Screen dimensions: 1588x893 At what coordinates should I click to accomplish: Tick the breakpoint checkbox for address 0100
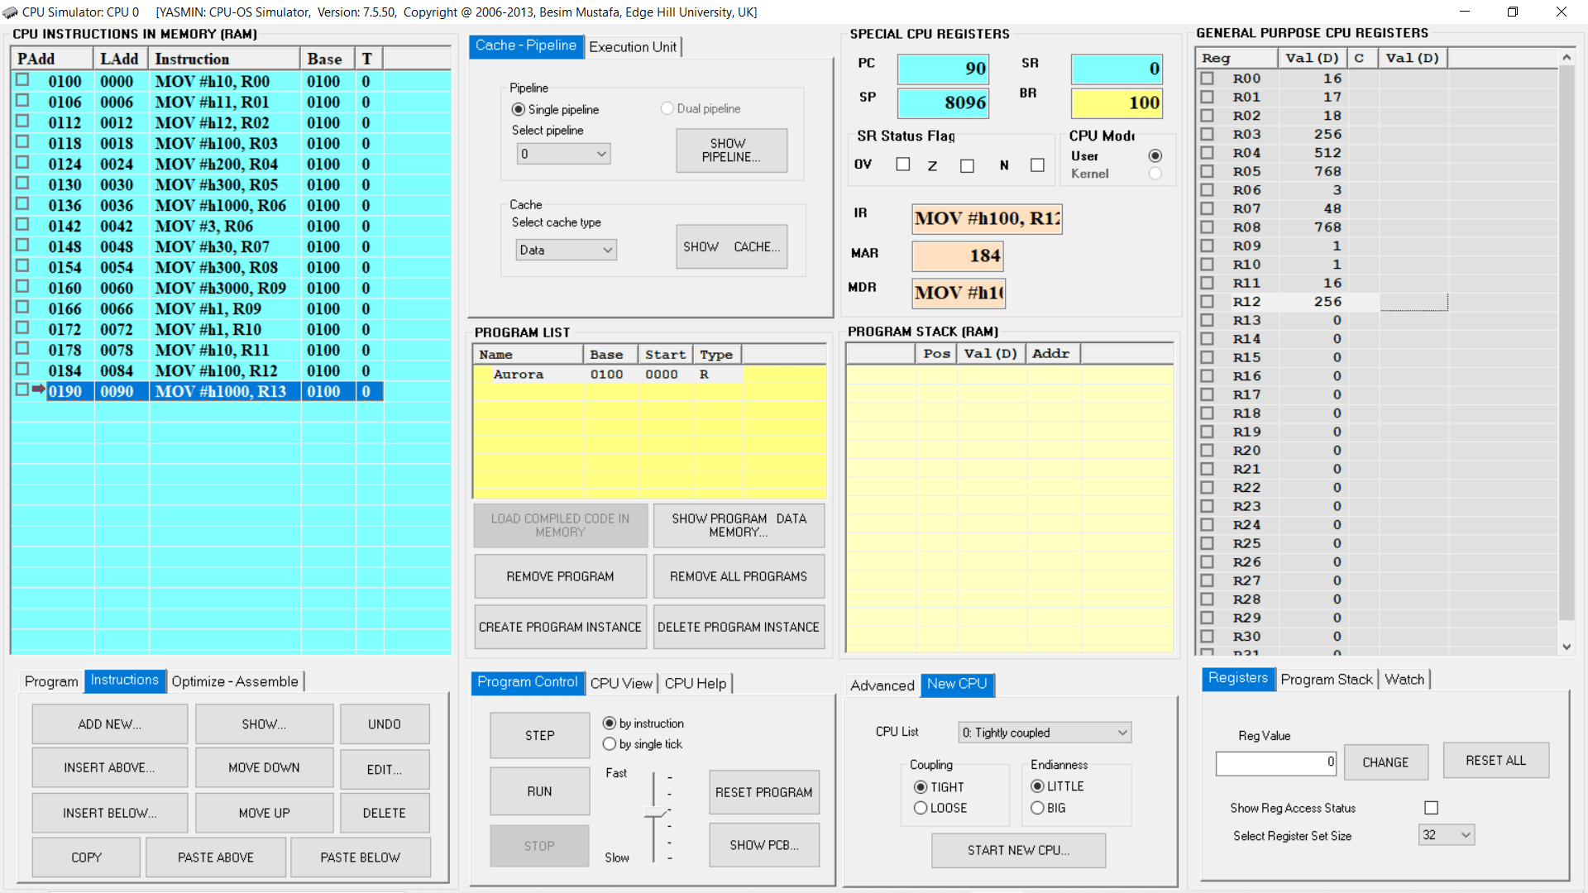(x=23, y=80)
